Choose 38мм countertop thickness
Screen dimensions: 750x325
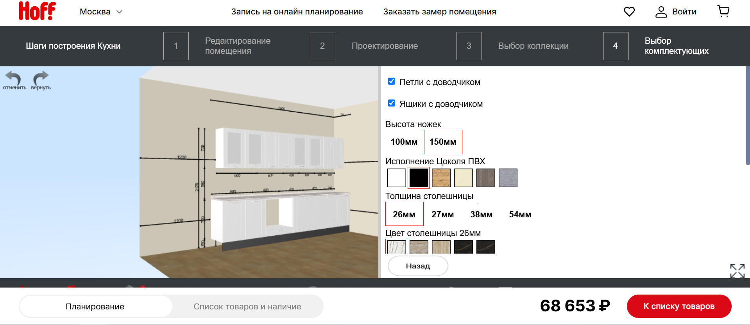tap(481, 215)
